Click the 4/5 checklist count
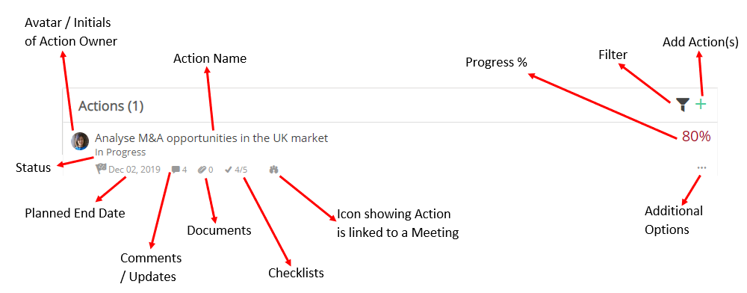Image resolution: width=747 pixels, height=293 pixels. point(241,169)
